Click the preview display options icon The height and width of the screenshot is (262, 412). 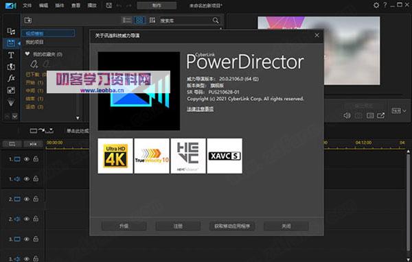pyautogui.click(x=370, y=115)
